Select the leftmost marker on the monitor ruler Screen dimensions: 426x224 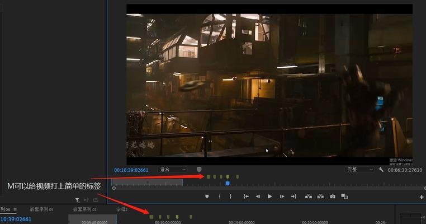209,177
